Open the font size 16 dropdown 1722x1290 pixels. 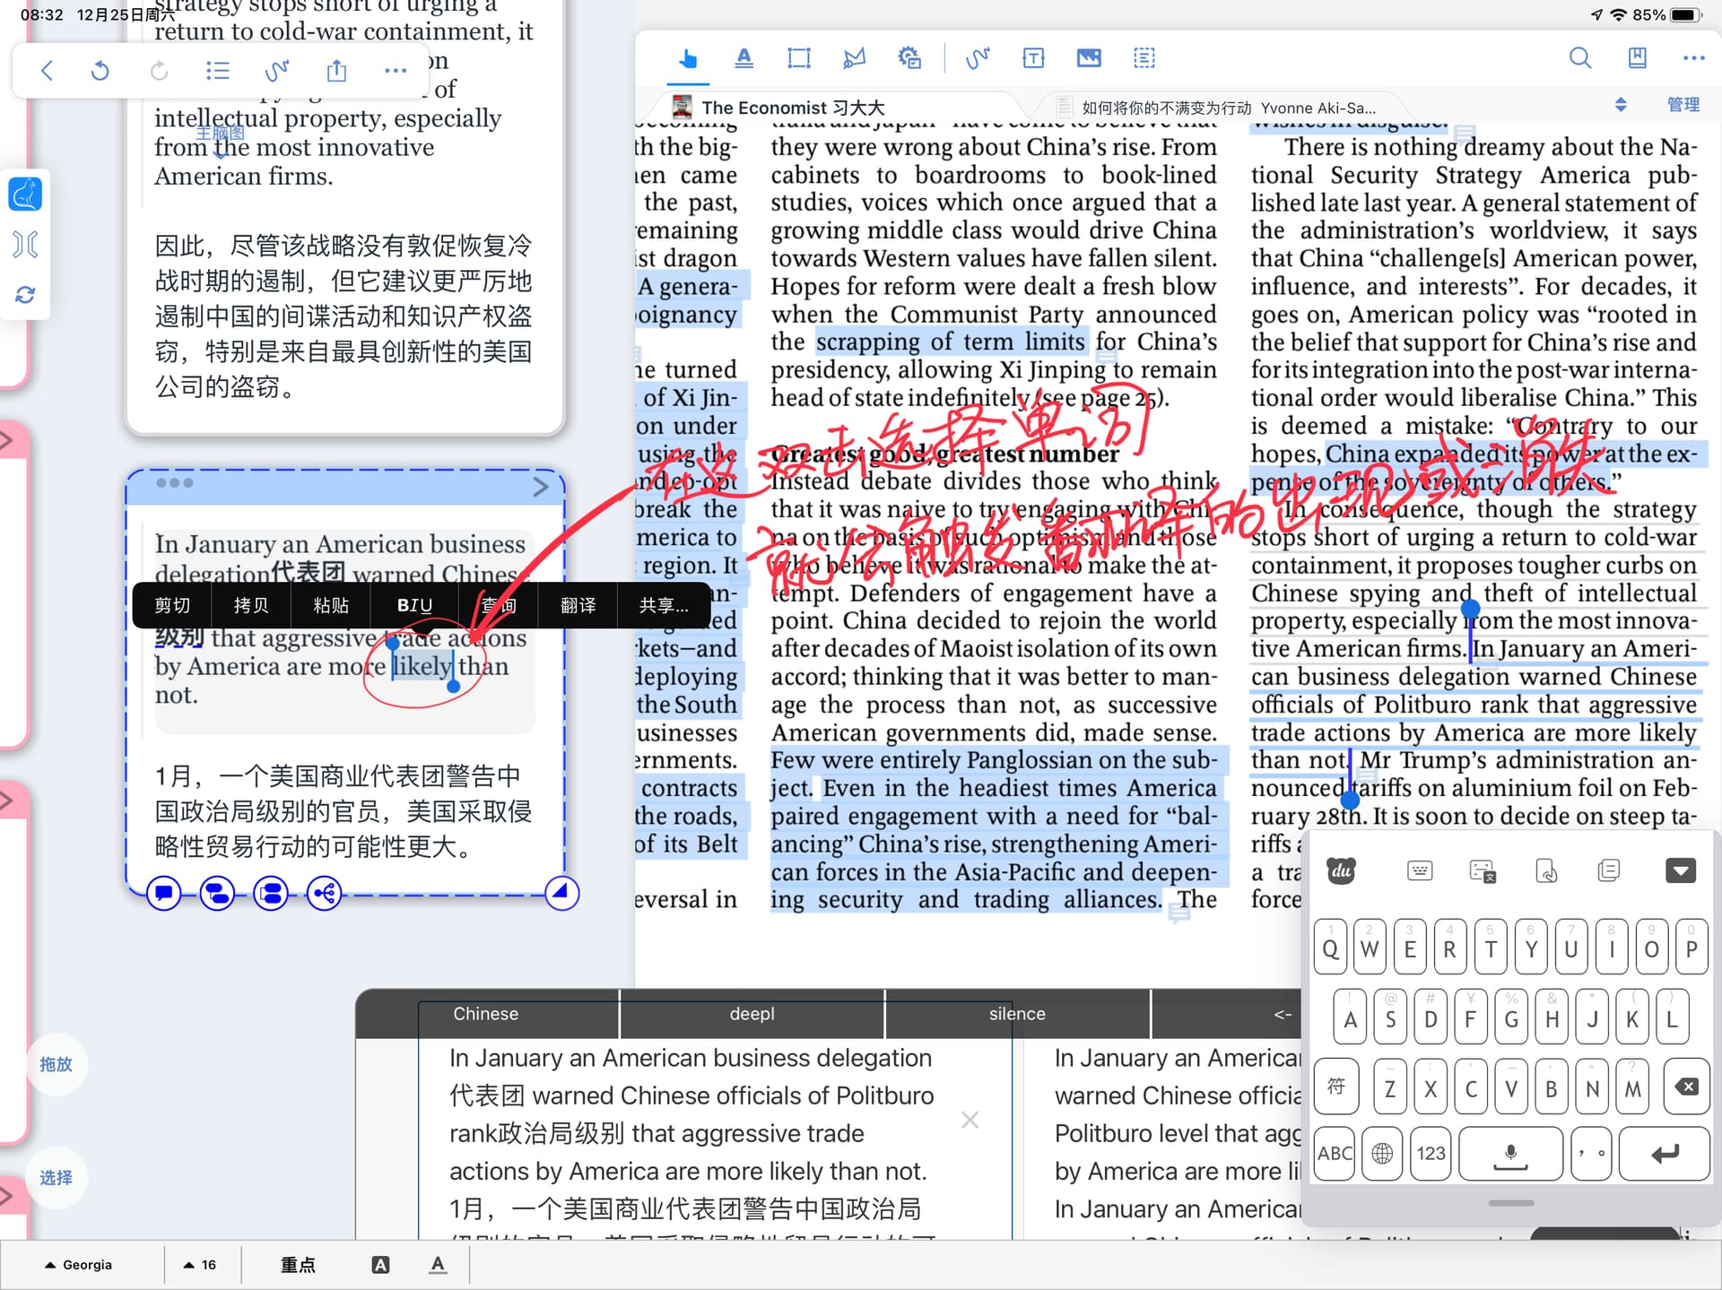point(200,1265)
